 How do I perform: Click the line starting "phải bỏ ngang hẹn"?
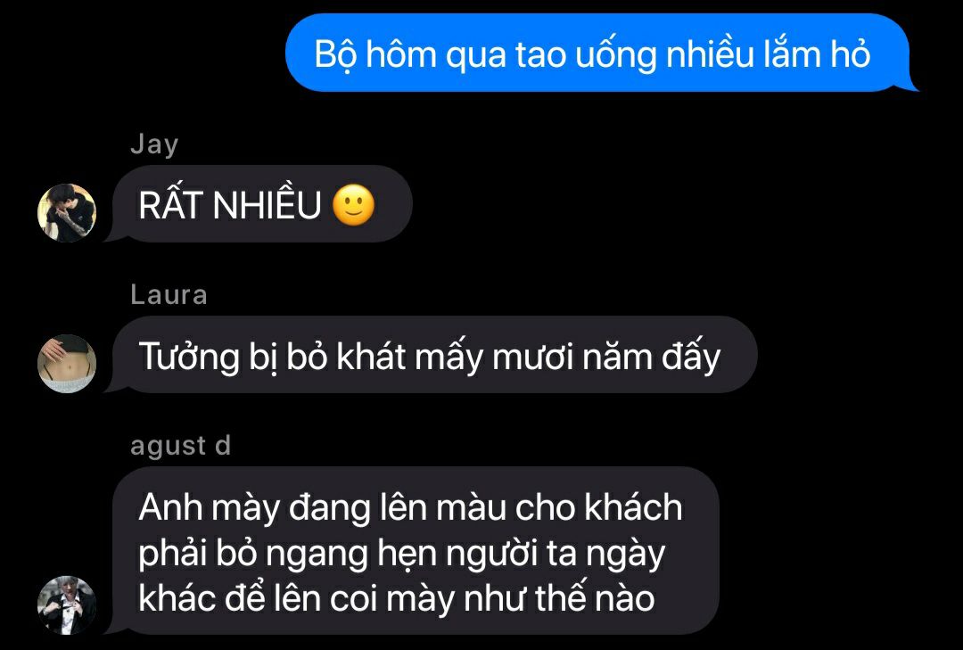tap(401, 554)
